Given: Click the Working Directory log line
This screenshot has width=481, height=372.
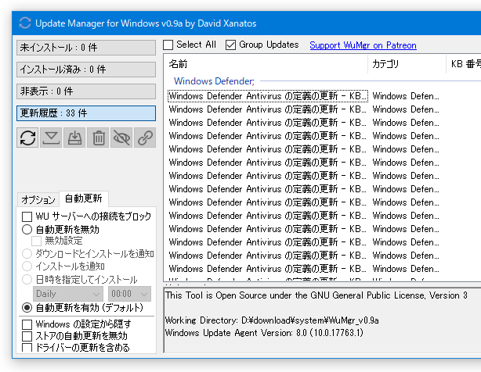Looking at the screenshot, I should coord(272,320).
